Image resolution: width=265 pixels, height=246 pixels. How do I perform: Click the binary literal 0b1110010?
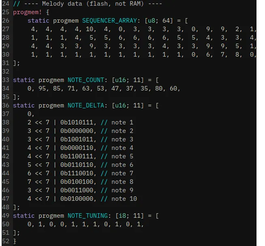(77, 173)
